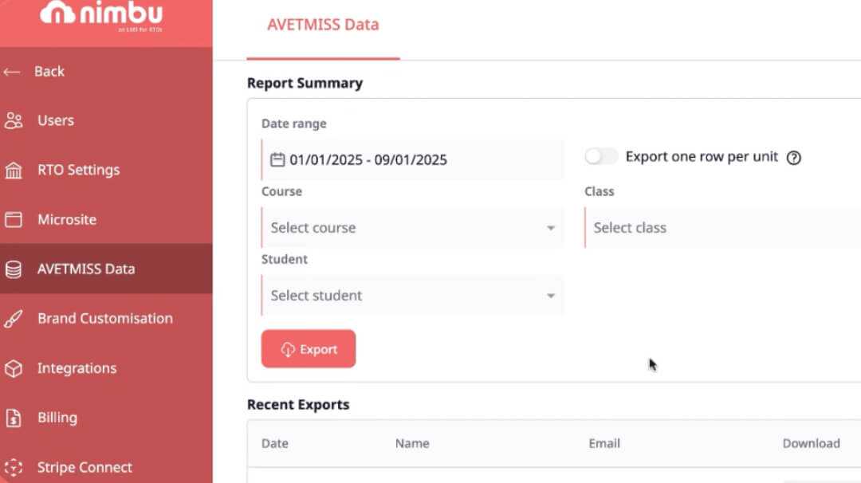861x483 pixels.
Task: Select the Users icon in the sidebar
Action: coord(13,120)
